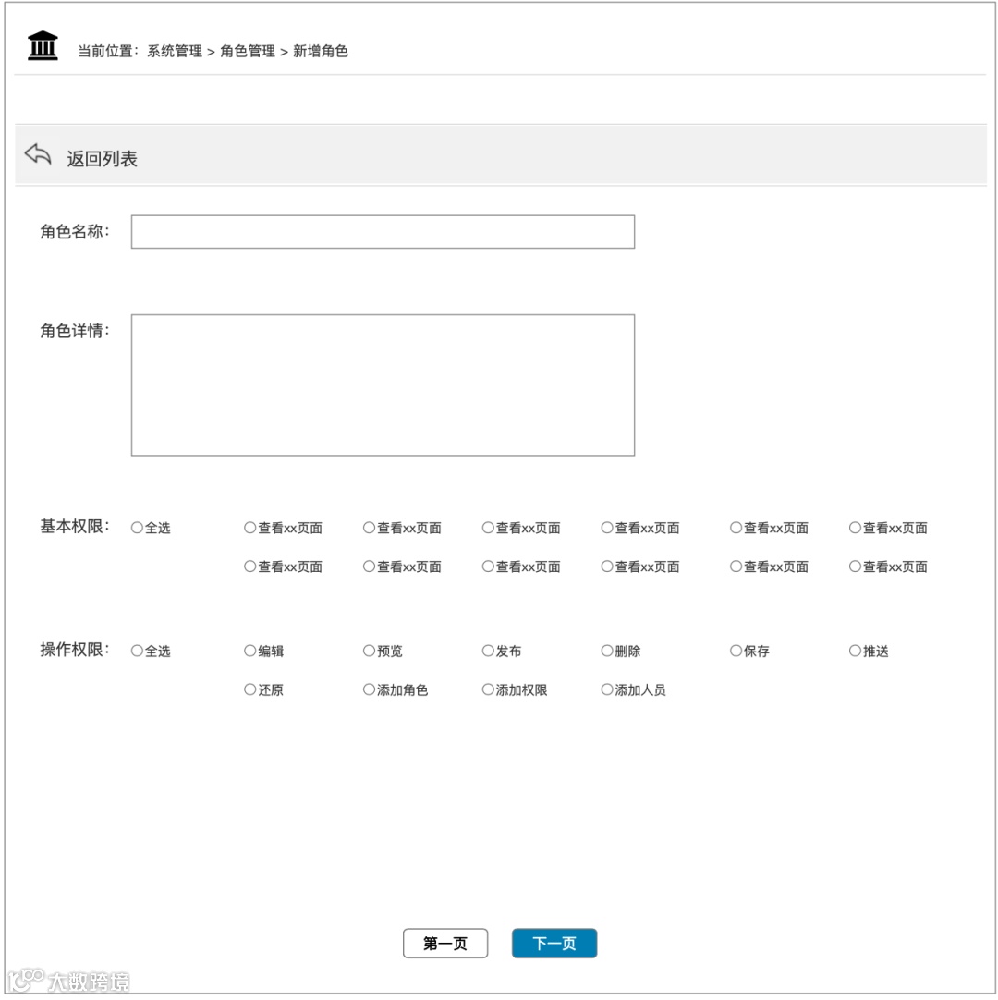Click the back arrow icon
Viewport: 998px width, 1000px height.
38,153
